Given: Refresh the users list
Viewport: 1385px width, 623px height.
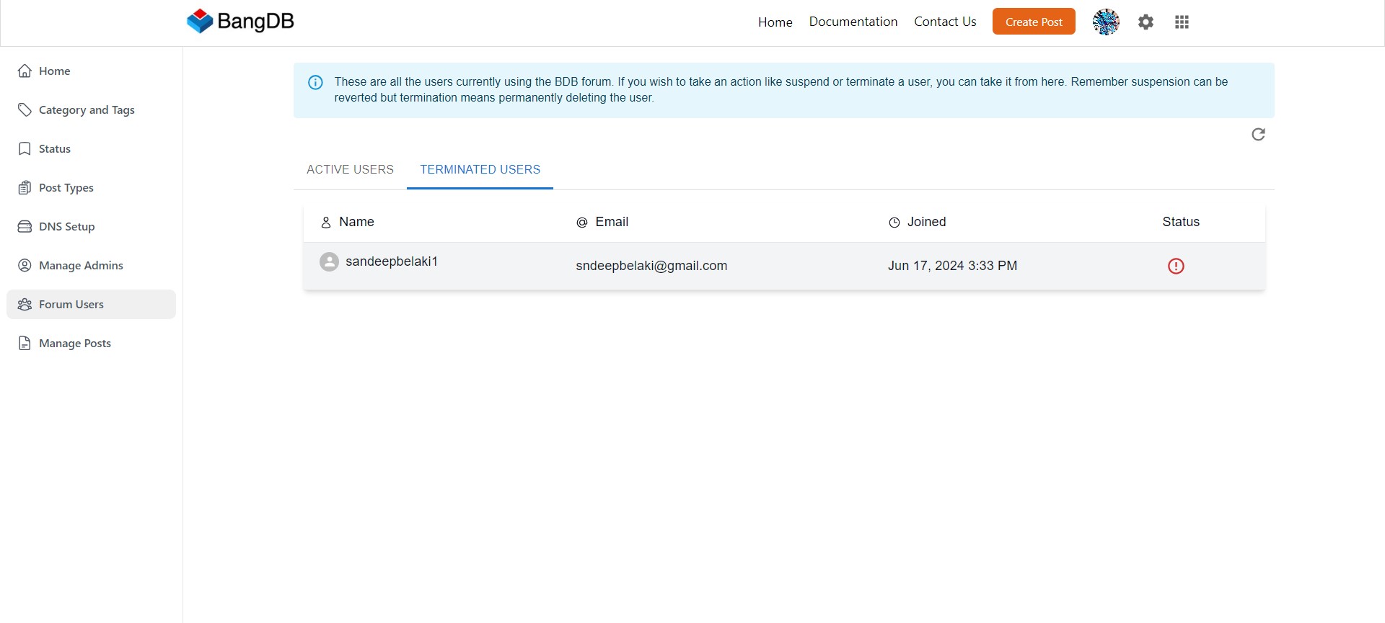Looking at the screenshot, I should pyautogui.click(x=1258, y=135).
